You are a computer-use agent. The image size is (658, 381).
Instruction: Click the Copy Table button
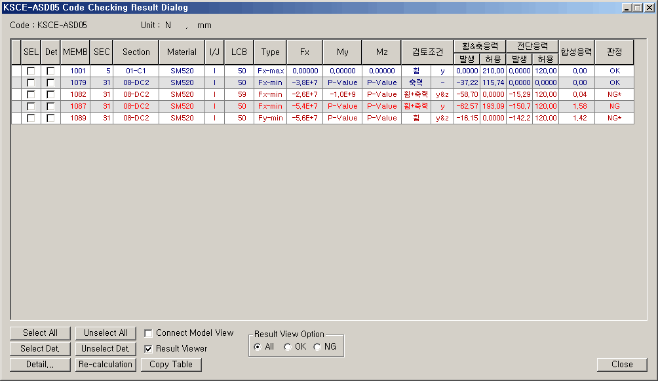pyautogui.click(x=171, y=365)
